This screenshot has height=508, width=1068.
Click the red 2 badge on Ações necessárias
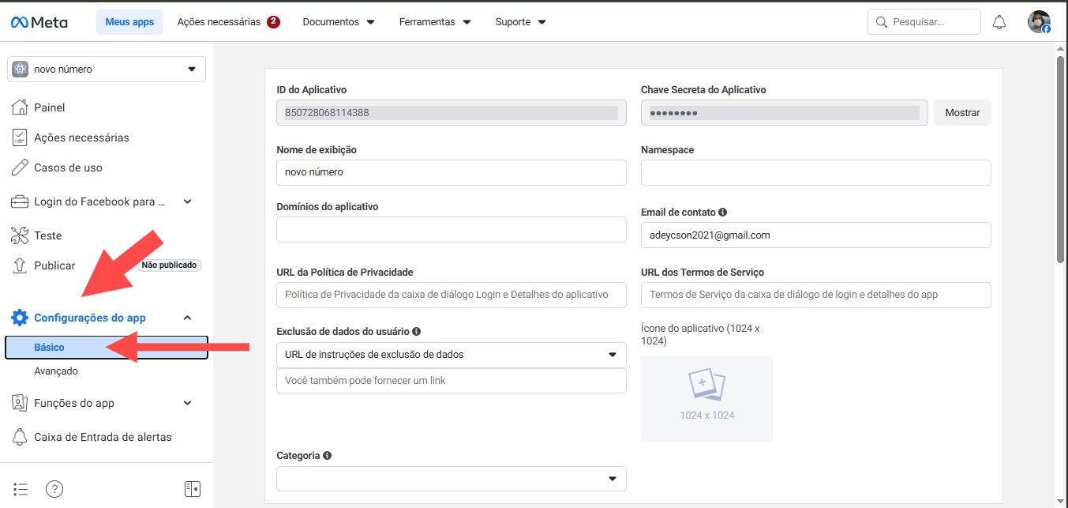point(273,22)
